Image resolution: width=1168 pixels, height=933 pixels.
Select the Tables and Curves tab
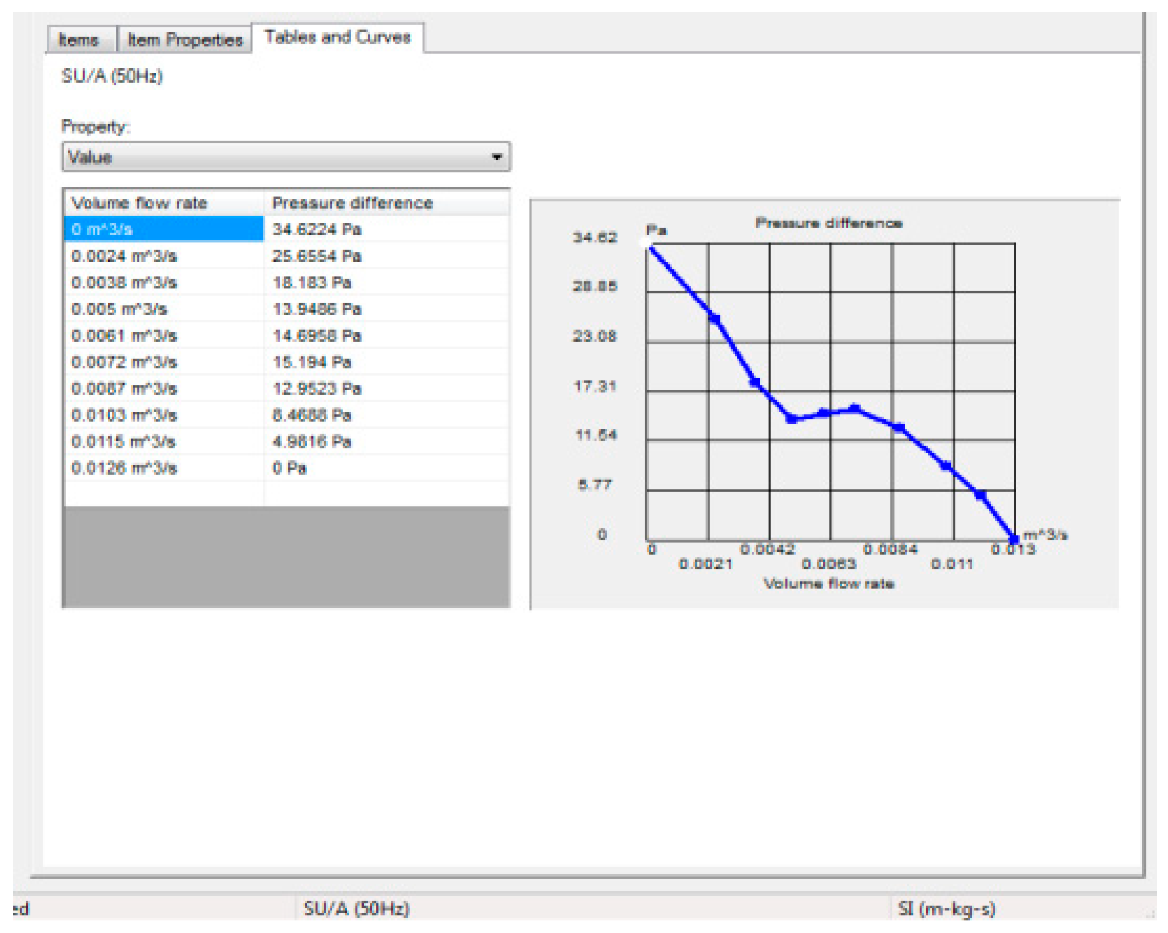[x=338, y=37]
